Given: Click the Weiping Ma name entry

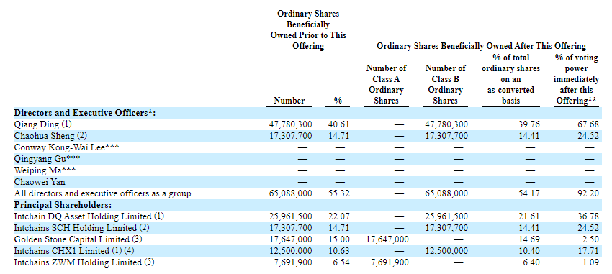Looking at the screenshot, I should [45, 170].
